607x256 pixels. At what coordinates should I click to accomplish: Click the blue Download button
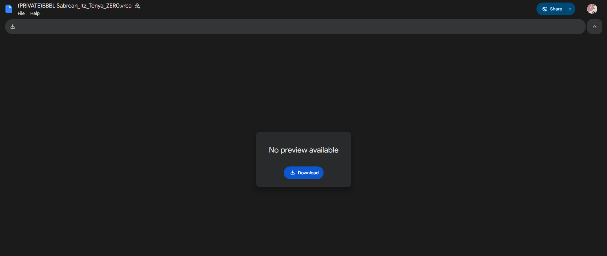point(304,173)
